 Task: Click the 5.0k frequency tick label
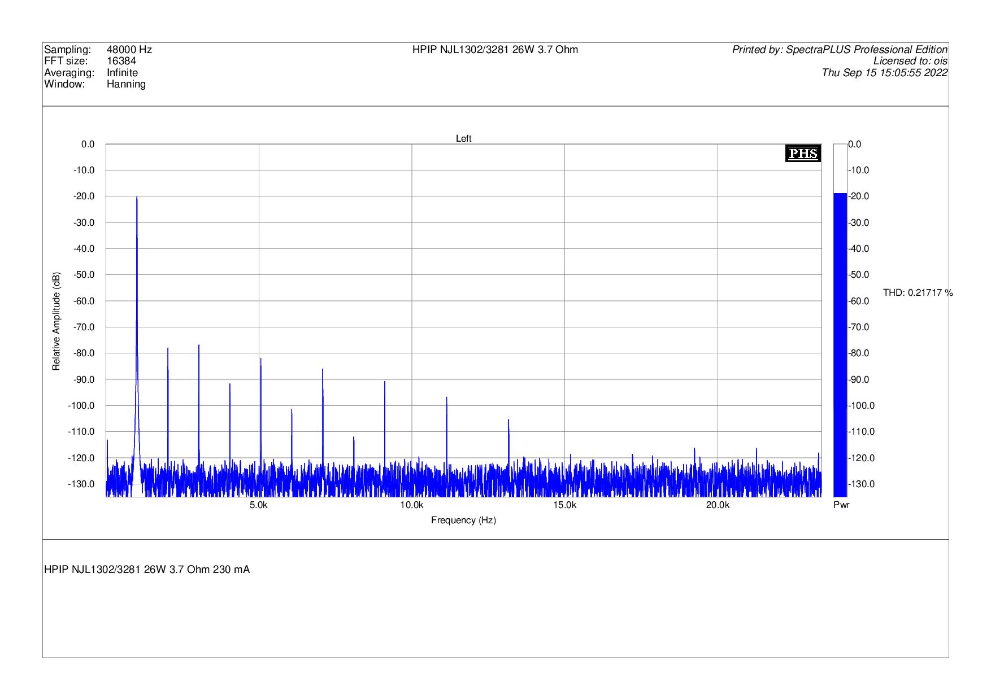[259, 505]
